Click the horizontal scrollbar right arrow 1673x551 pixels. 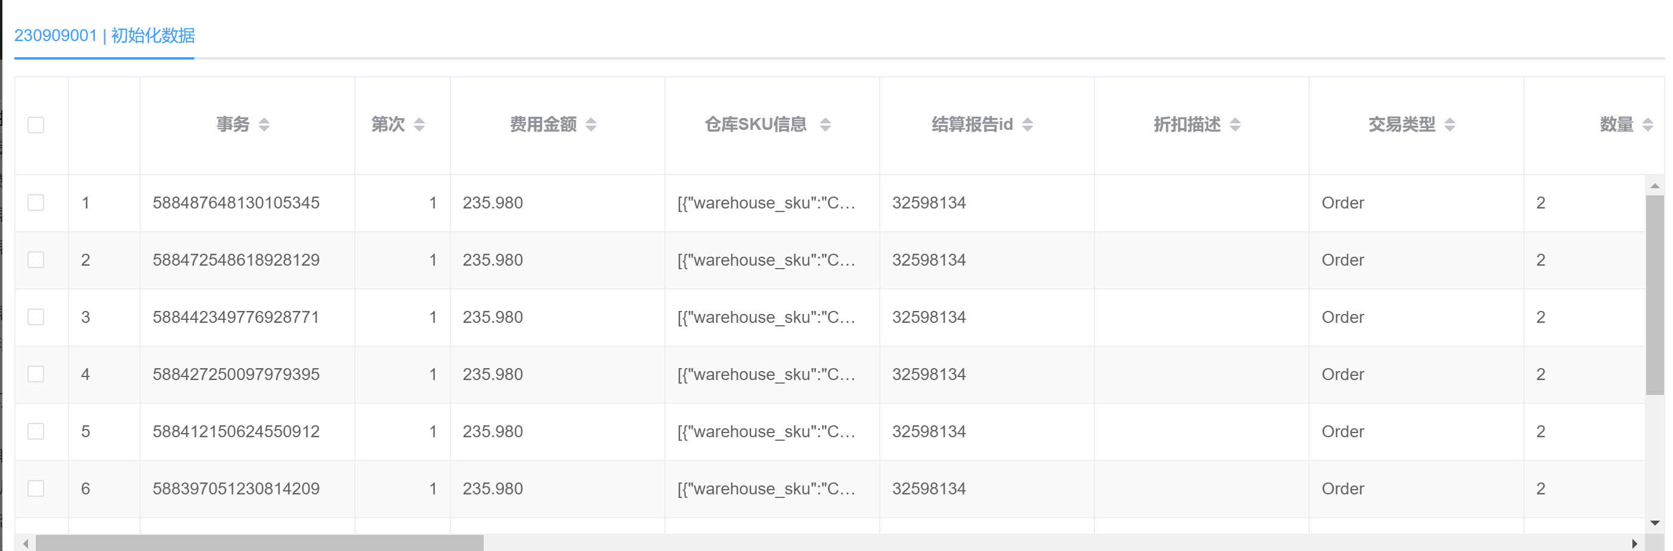coord(1634,543)
